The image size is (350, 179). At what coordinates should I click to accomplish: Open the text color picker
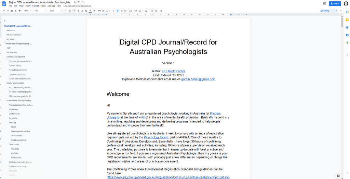(90, 11)
